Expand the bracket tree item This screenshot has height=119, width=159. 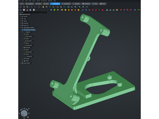[21, 16]
